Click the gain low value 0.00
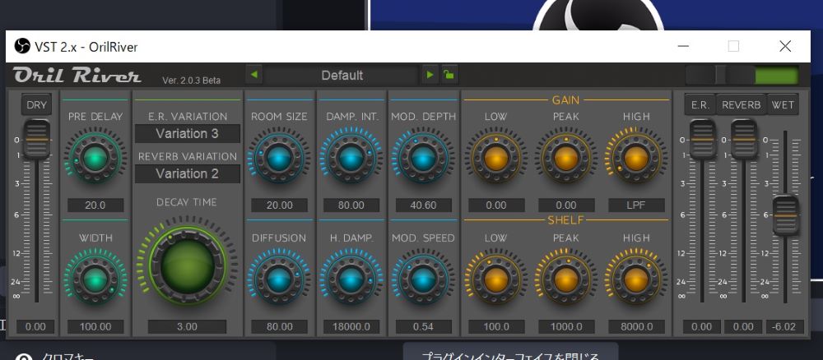Image resolution: width=823 pixels, height=360 pixels. (x=496, y=205)
